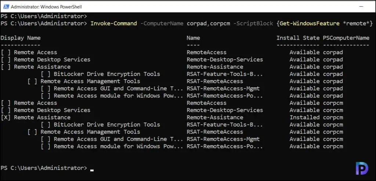Click the bottom 'PS C:\Users\Administrator>' prompt

(x=44, y=168)
